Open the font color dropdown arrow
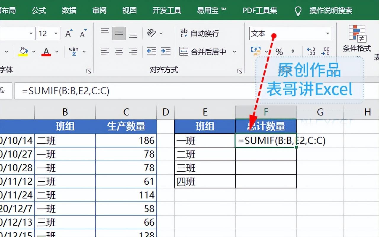The width and height of the screenshot is (379, 237). point(57,52)
